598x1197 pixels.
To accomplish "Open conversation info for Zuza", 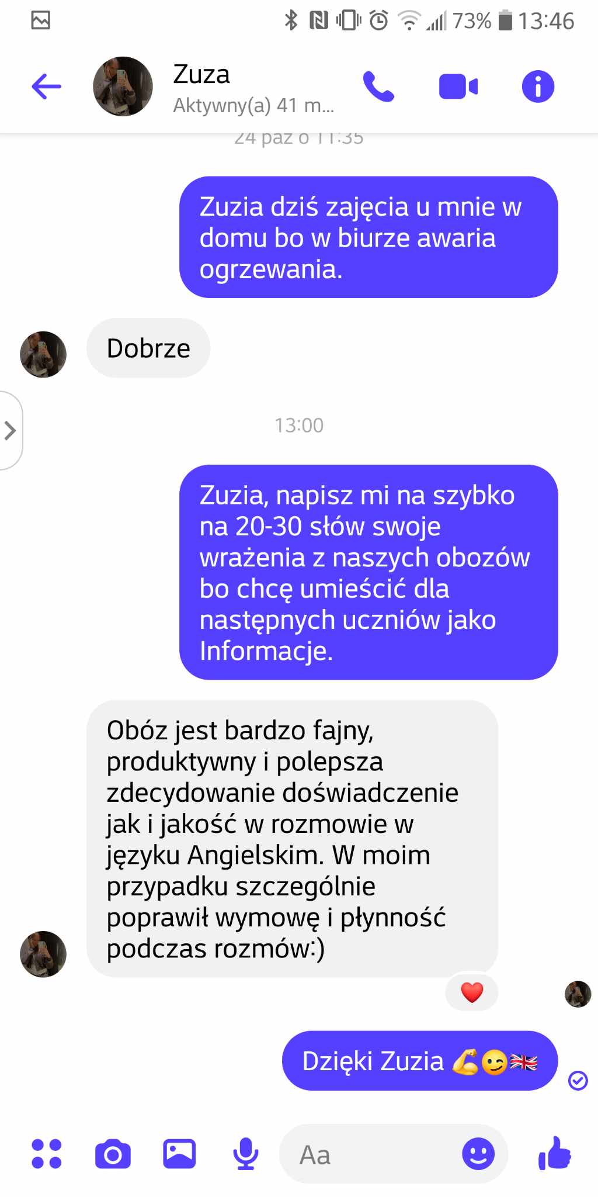I will [538, 87].
